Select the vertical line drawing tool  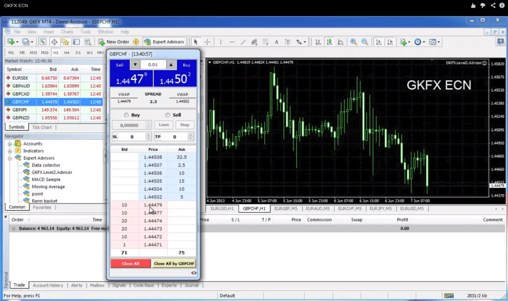click(221, 42)
